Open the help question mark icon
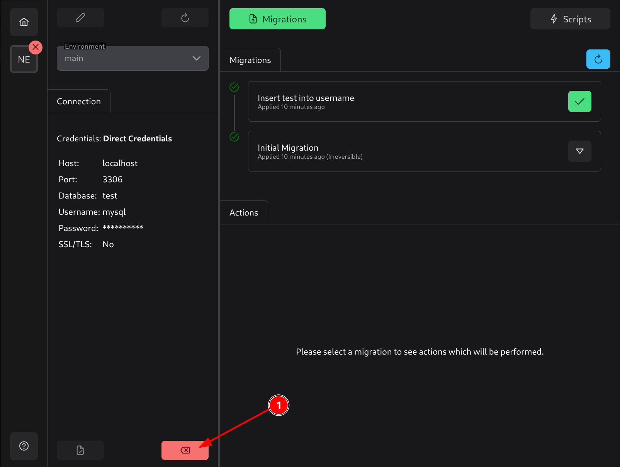Image resolution: width=620 pixels, height=467 pixels. click(x=24, y=446)
